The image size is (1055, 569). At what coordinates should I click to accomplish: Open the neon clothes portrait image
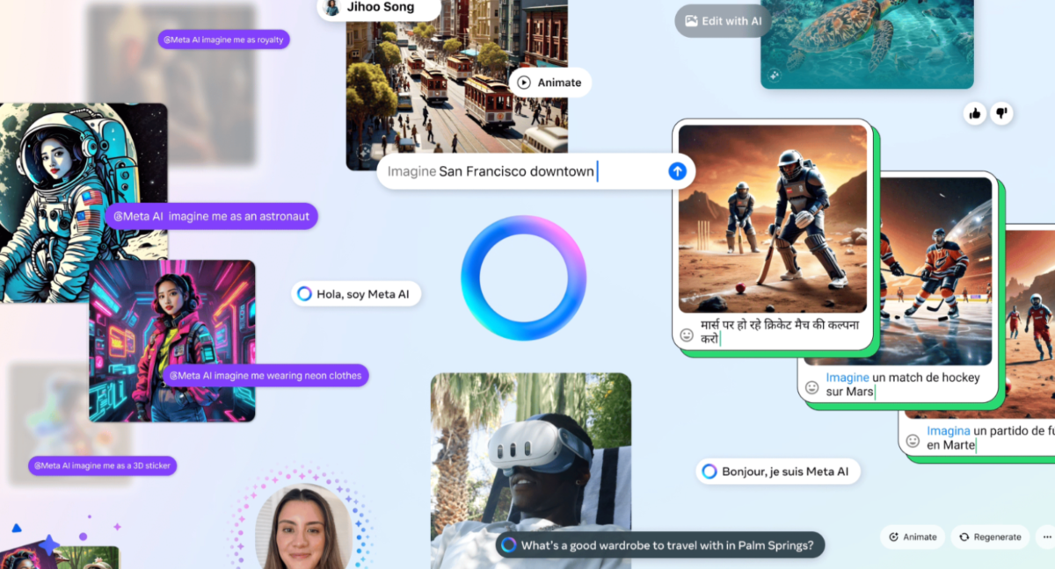172,341
